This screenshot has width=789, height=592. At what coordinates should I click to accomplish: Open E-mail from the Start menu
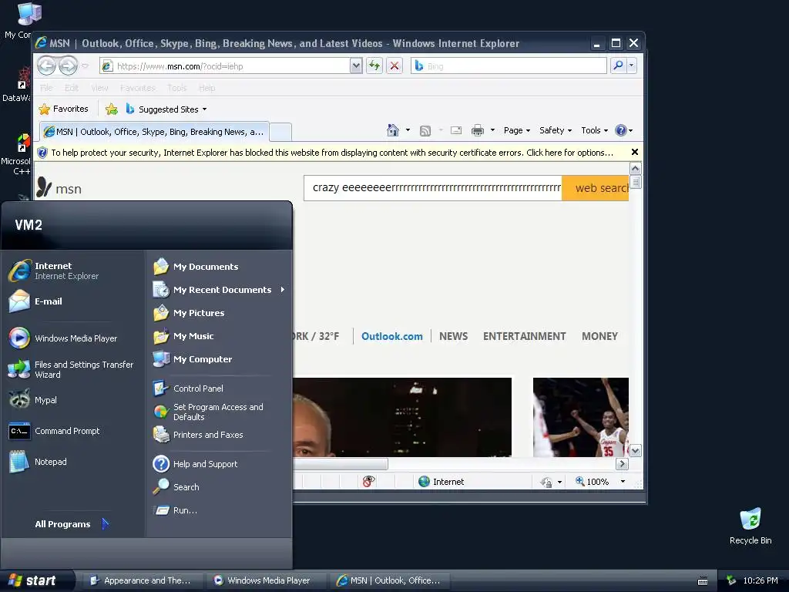pyautogui.click(x=73, y=301)
